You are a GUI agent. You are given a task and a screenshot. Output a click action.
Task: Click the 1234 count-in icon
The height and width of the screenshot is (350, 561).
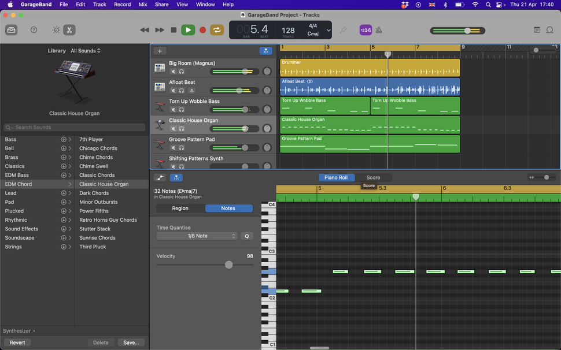coord(366,29)
